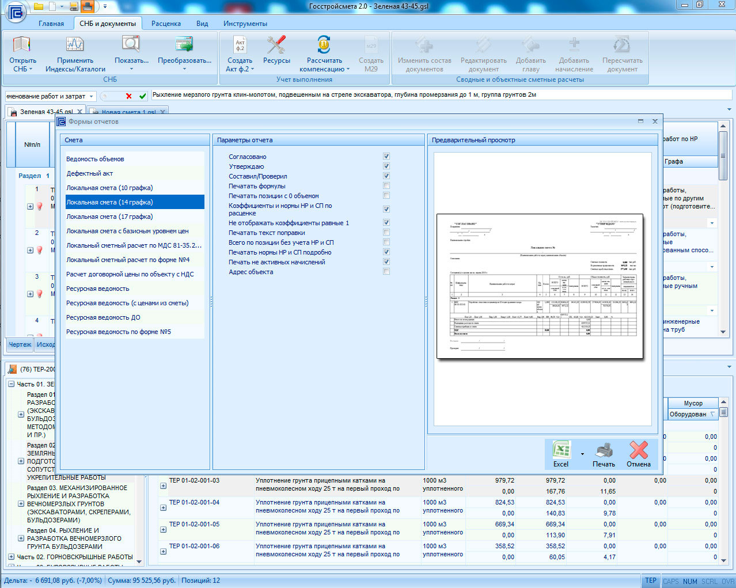Click the formula bar text field
This screenshot has height=588, width=736.
[x=438, y=95]
